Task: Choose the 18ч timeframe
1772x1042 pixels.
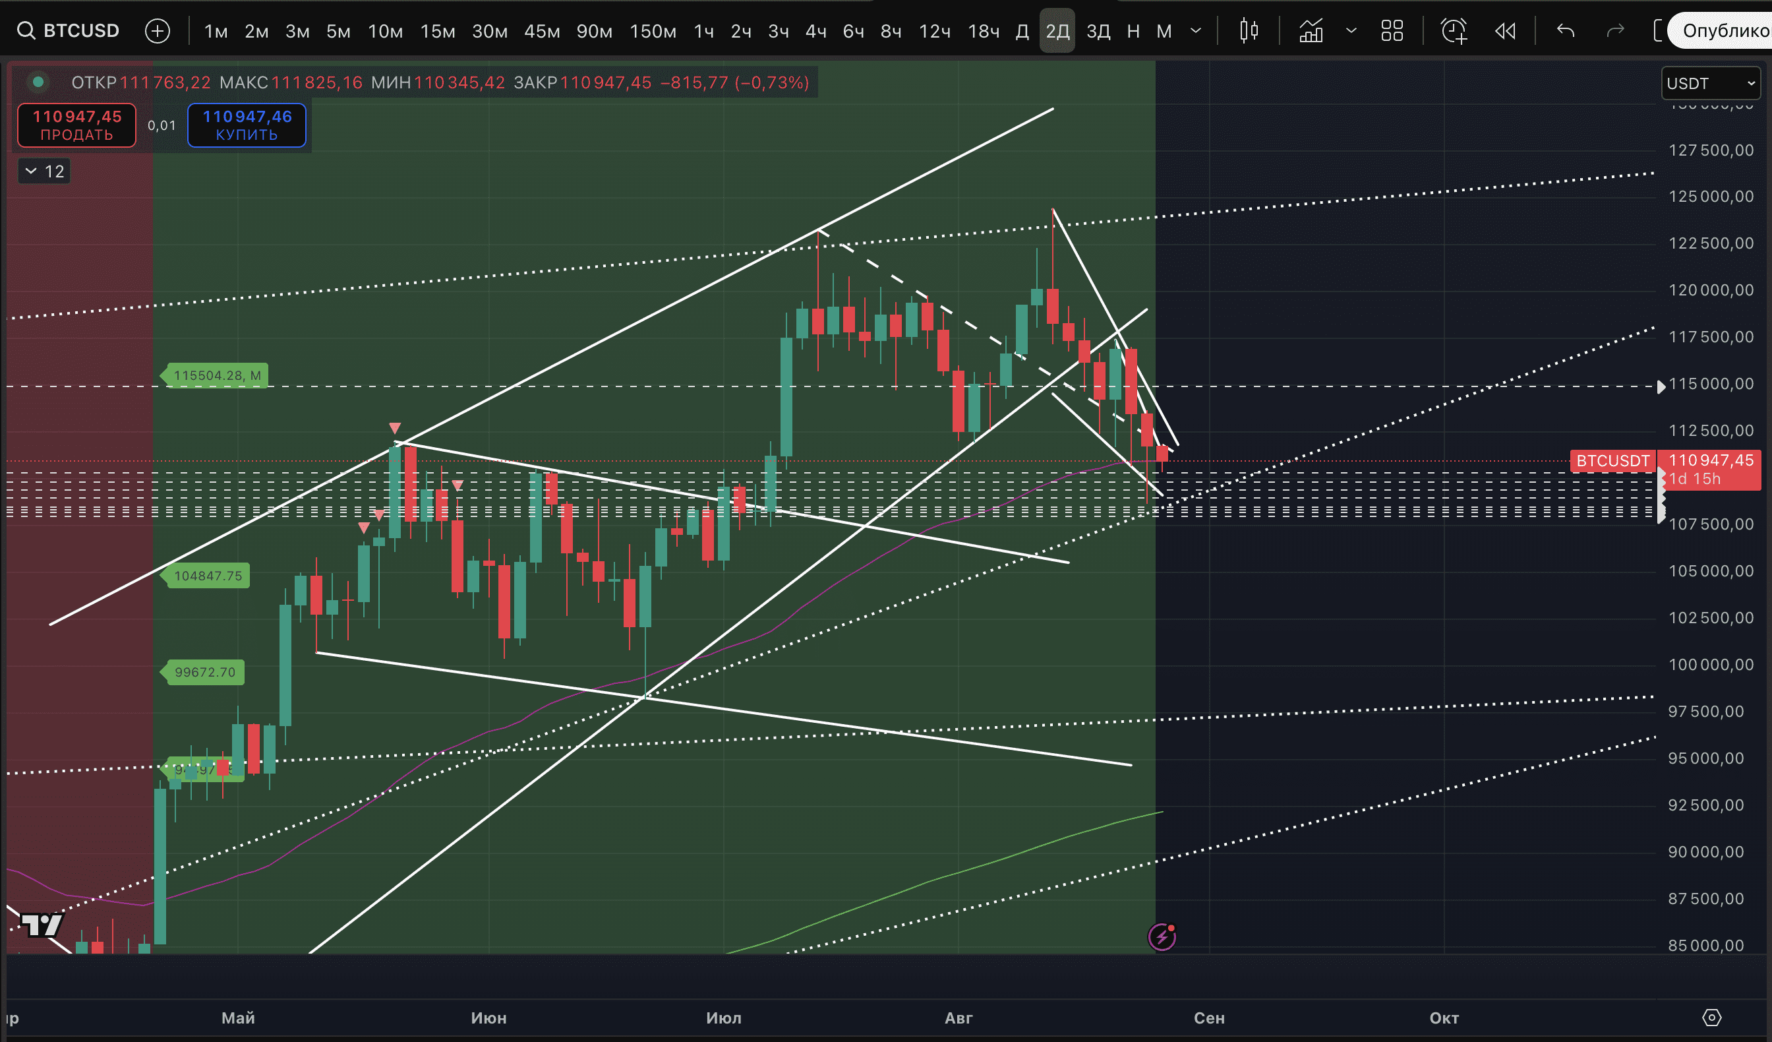Action: click(984, 31)
